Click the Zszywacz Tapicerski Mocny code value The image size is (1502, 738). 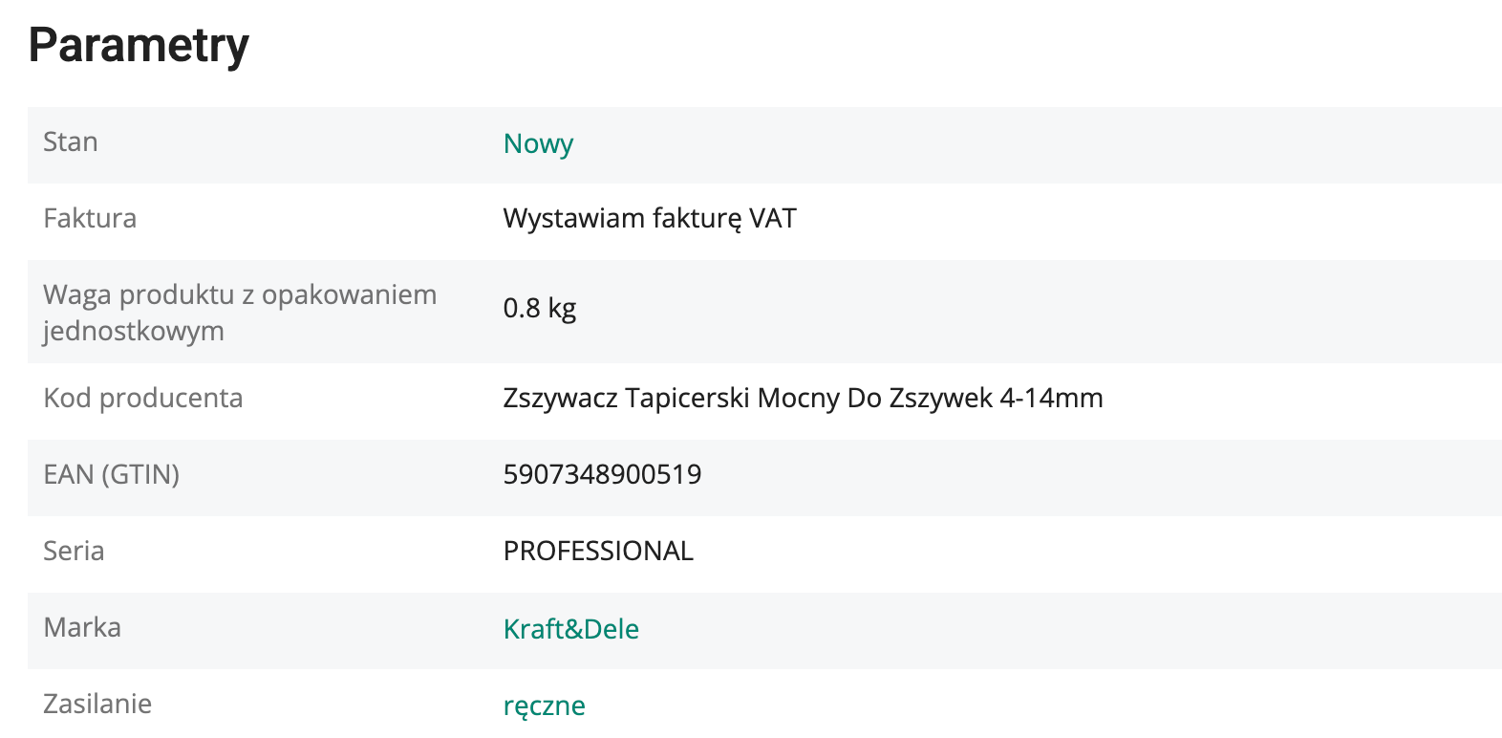[x=803, y=399]
